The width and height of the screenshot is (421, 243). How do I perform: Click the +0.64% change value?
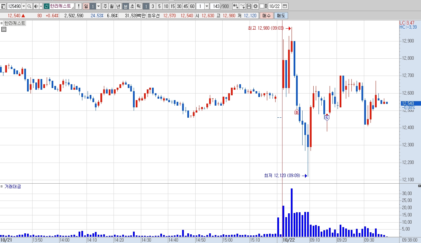click(x=52, y=16)
